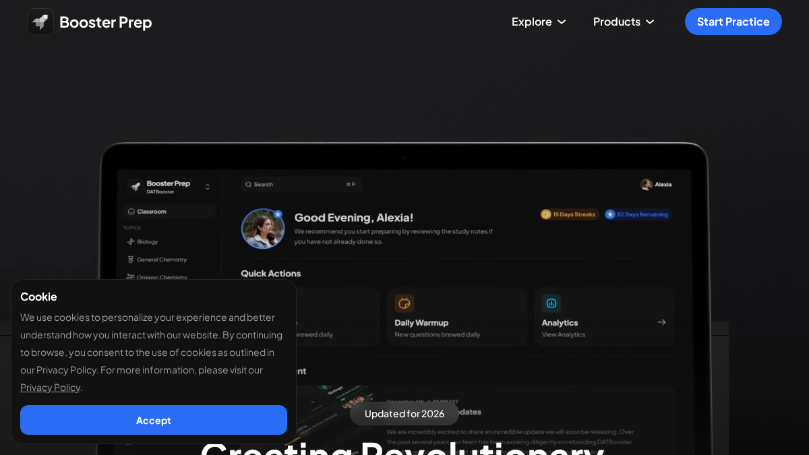Click the General Chemistry flask icon
The image size is (809, 455).
pyautogui.click(x=131, y=260)
